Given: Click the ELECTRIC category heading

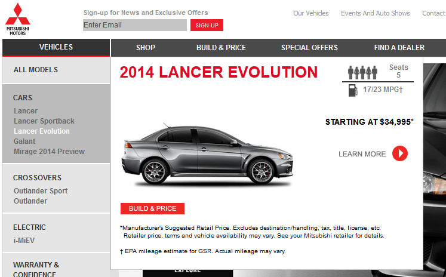Looking at the screenshot, I should (29, 227).
